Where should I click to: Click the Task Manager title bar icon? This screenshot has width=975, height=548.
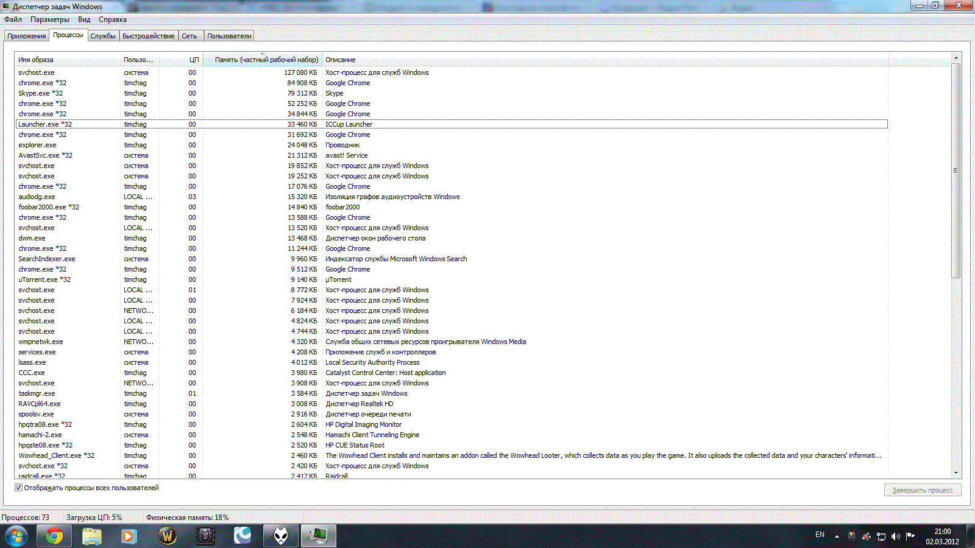[x=6, y=6]
